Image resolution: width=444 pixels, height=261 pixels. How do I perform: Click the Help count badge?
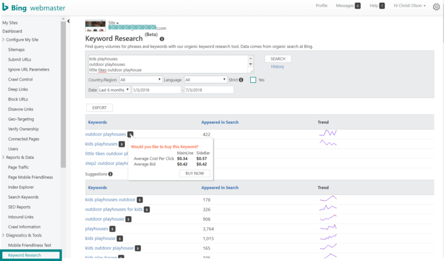(x=382, y=6)
